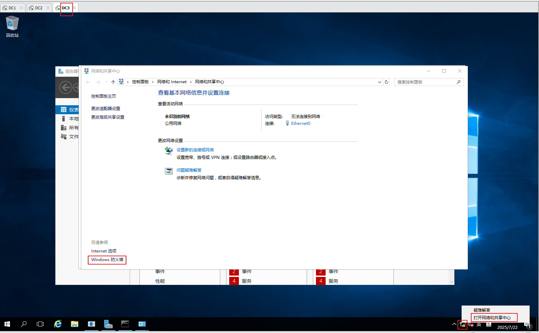Go back in control panel navigation
The image size is (539, 333).
point(88,82)
